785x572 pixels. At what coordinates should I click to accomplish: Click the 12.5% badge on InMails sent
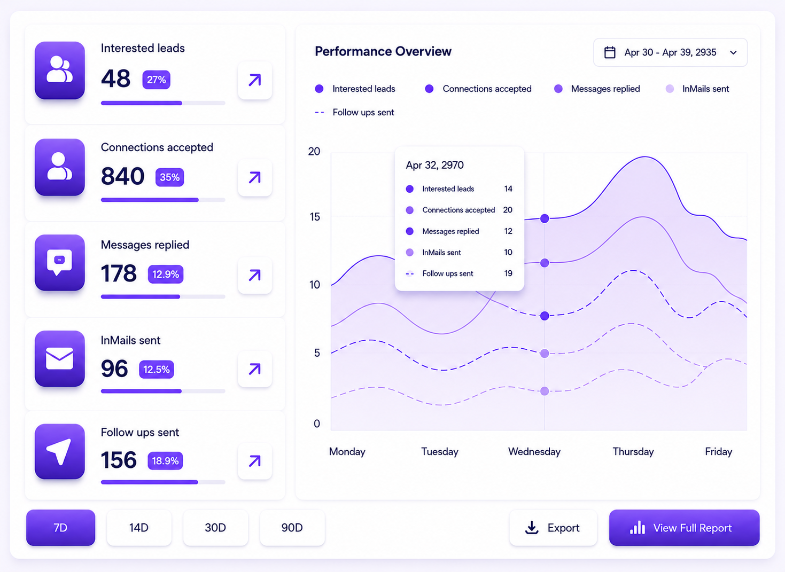click(x=157, y=369)
